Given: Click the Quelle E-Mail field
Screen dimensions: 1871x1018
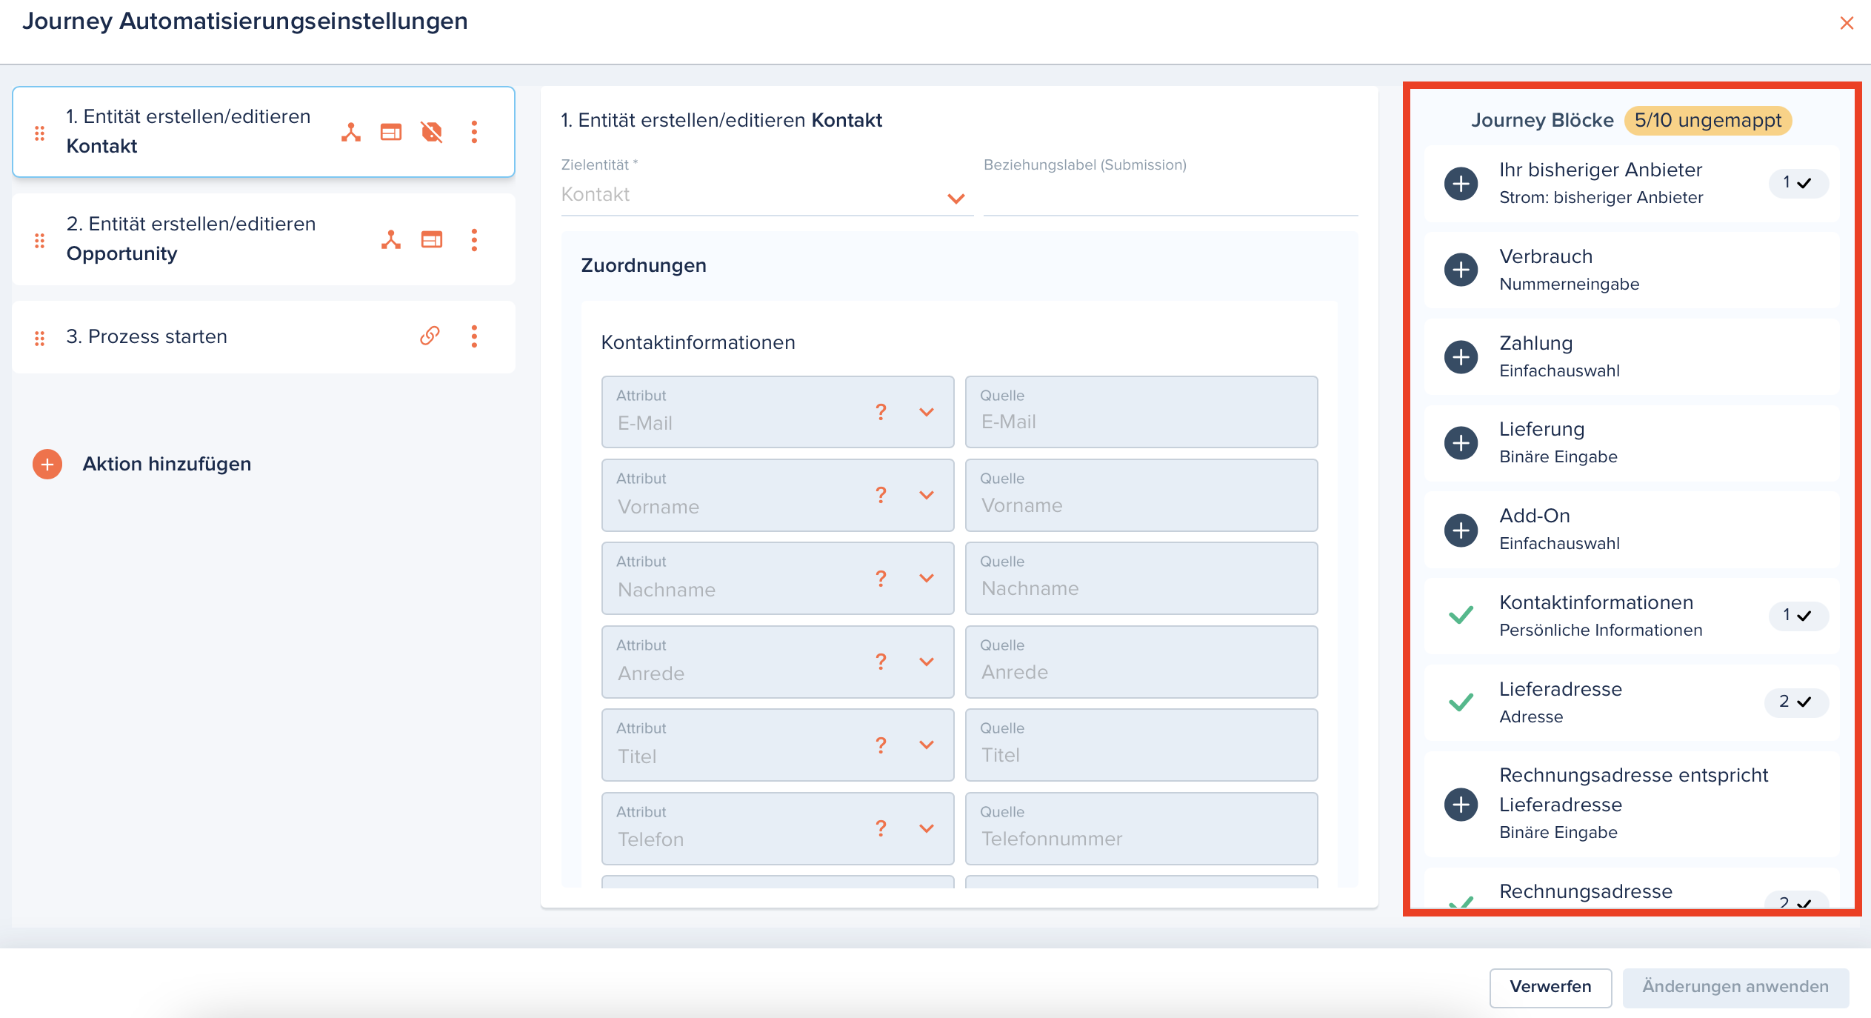Looking at the screenshot, I should click(1141, 412).
